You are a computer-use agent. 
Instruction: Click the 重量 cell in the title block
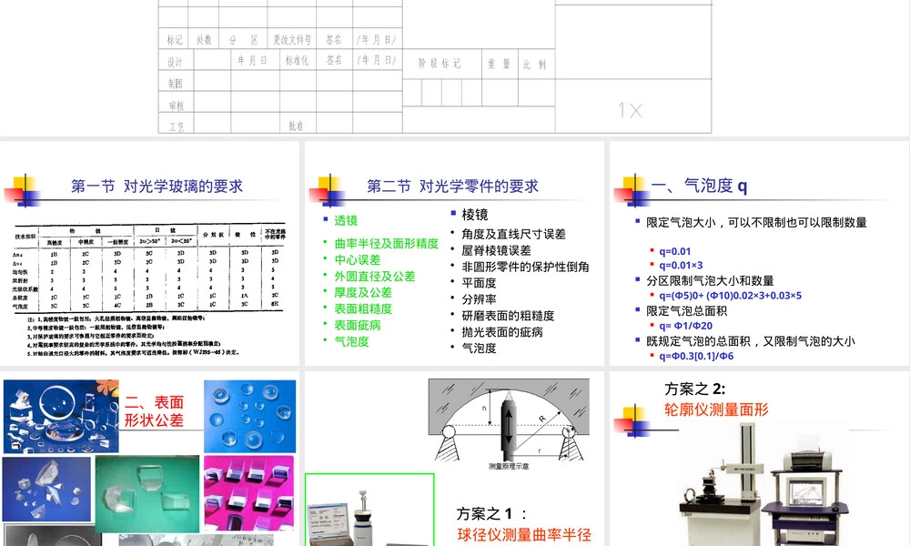(499, 64)
